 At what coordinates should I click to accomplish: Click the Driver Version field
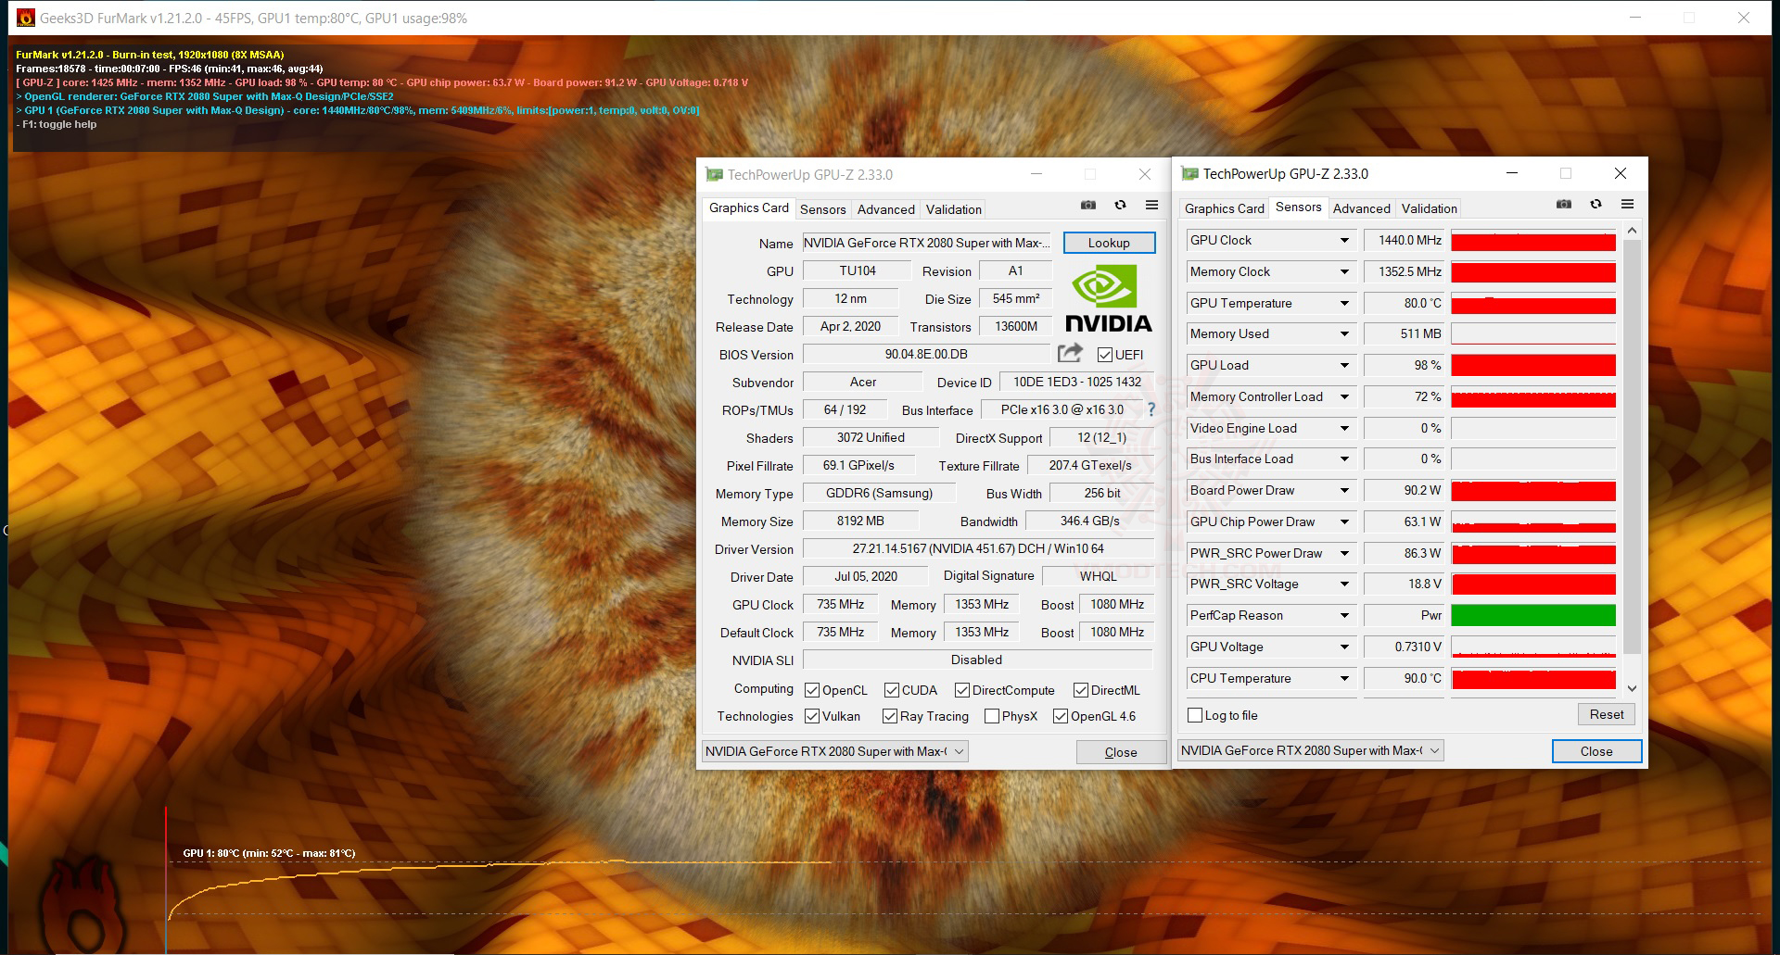978,549
